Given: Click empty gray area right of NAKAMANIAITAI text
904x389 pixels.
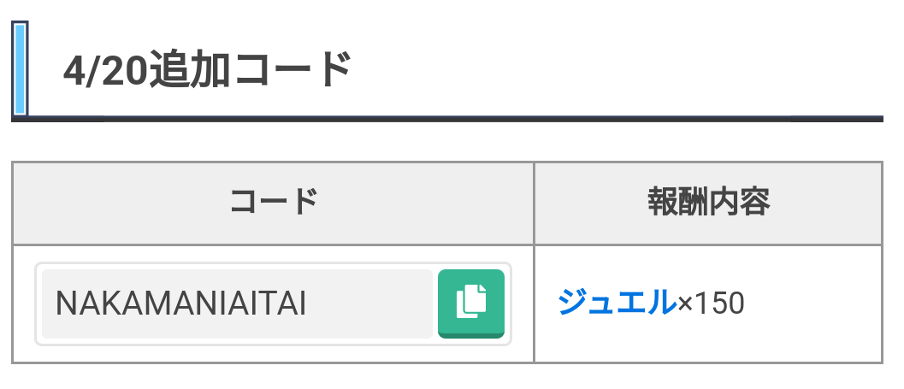Looking at the screenshot, I should tap(369, 304).
